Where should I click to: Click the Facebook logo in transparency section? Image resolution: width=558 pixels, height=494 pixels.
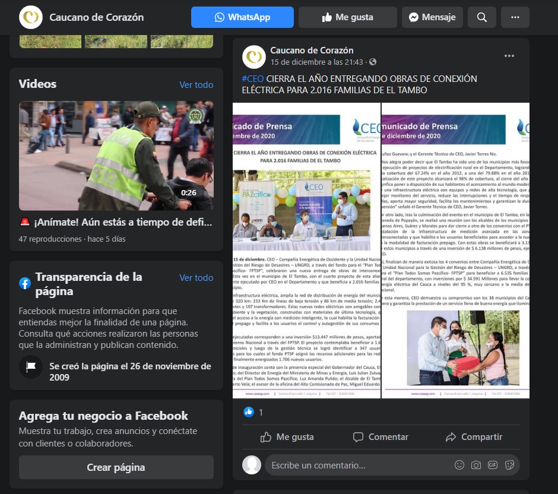coord(24,283)
